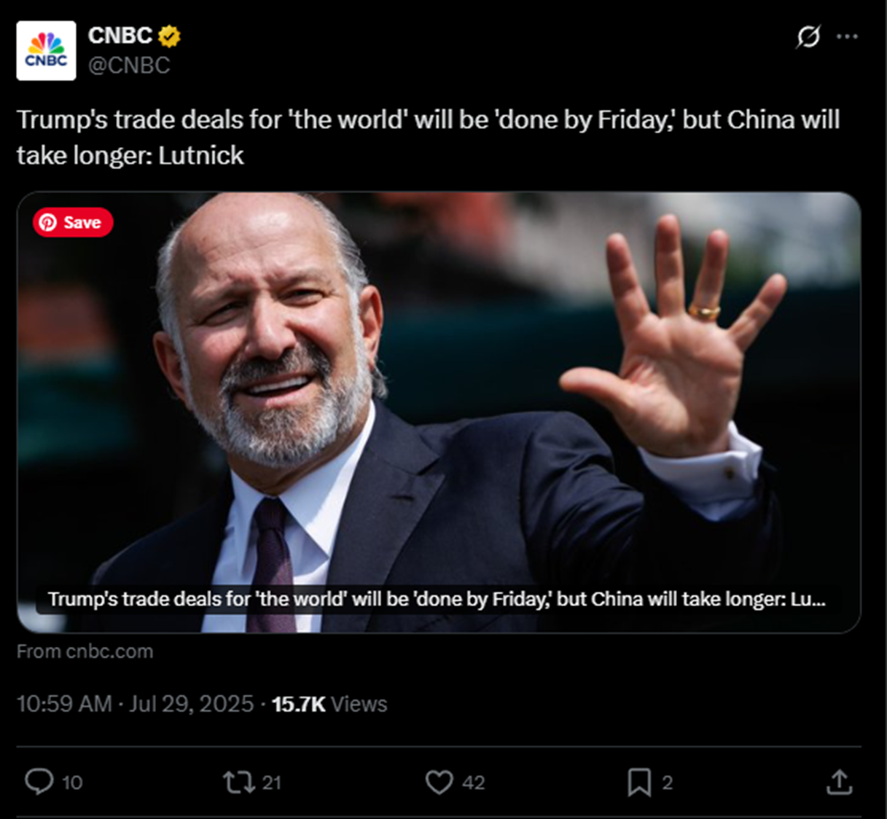Image resolution: width=887 pixels, height=819 pixels.
Task: Click the 10:59 AM Jul 29, 2025 timestamp
Action: (x=135, y=704)
